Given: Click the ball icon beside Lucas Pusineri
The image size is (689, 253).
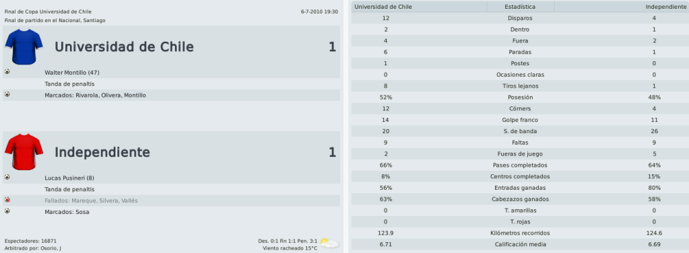Looking at the screenshot, I should tap(7, 177).
